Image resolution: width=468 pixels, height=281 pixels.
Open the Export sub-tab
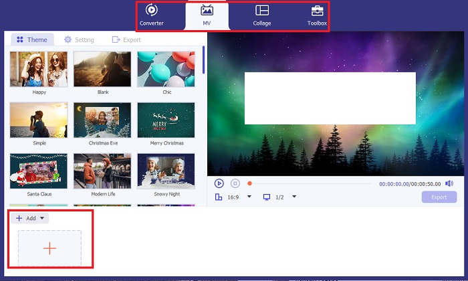click(126, 39)
